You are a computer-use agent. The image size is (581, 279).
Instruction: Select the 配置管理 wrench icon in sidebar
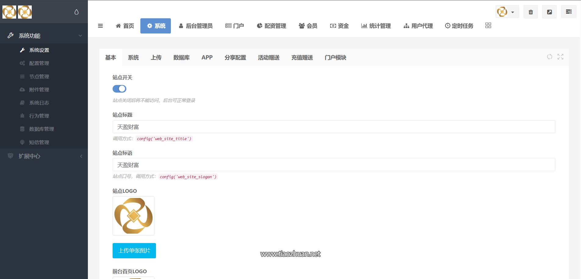click(22, 63)
